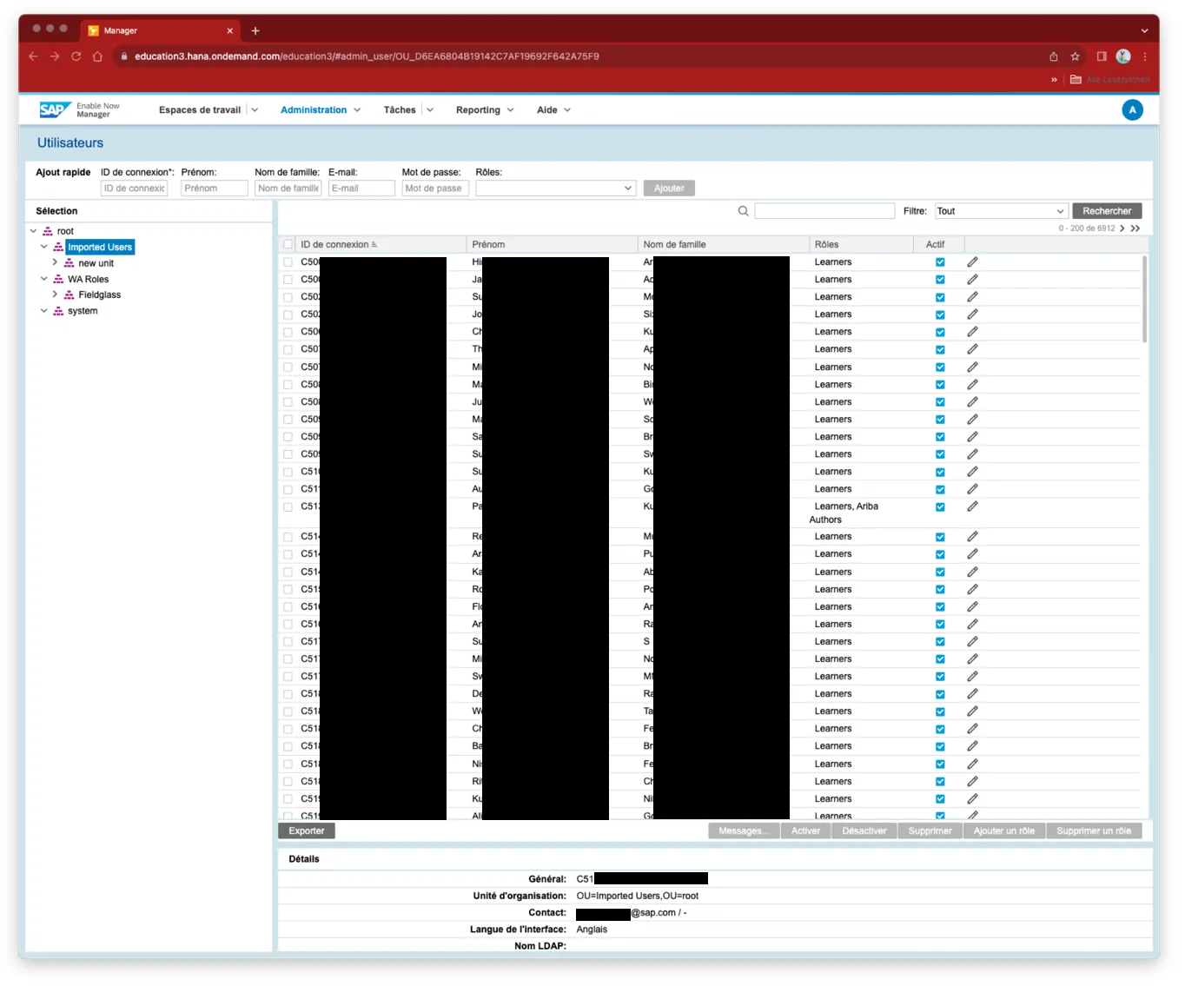Image resolution: width=1185 pixels, height=986 pixels.
Task: Expand the Fieldglass tree node
Action: 56,295
